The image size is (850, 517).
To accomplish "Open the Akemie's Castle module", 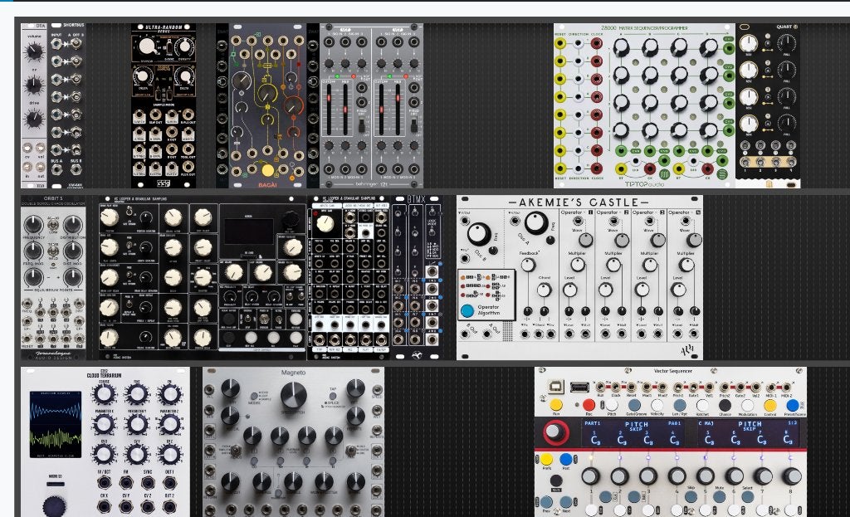I will [579, 277].
